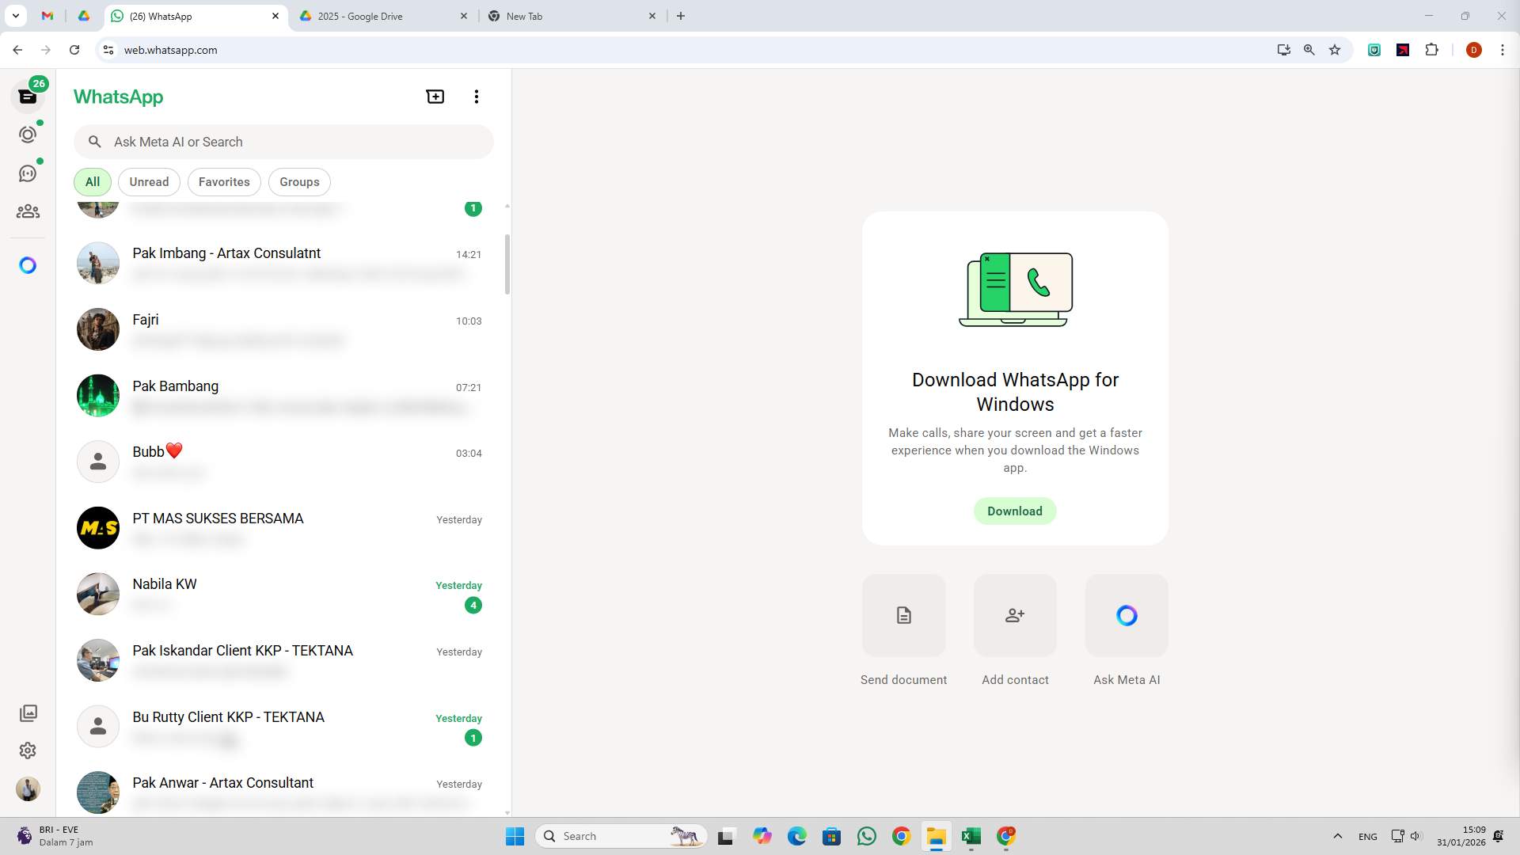Image resolution: width=1520 pixels, height=855 pixels.
Task: Click the Add contact tile
Action: (1015, 615)
